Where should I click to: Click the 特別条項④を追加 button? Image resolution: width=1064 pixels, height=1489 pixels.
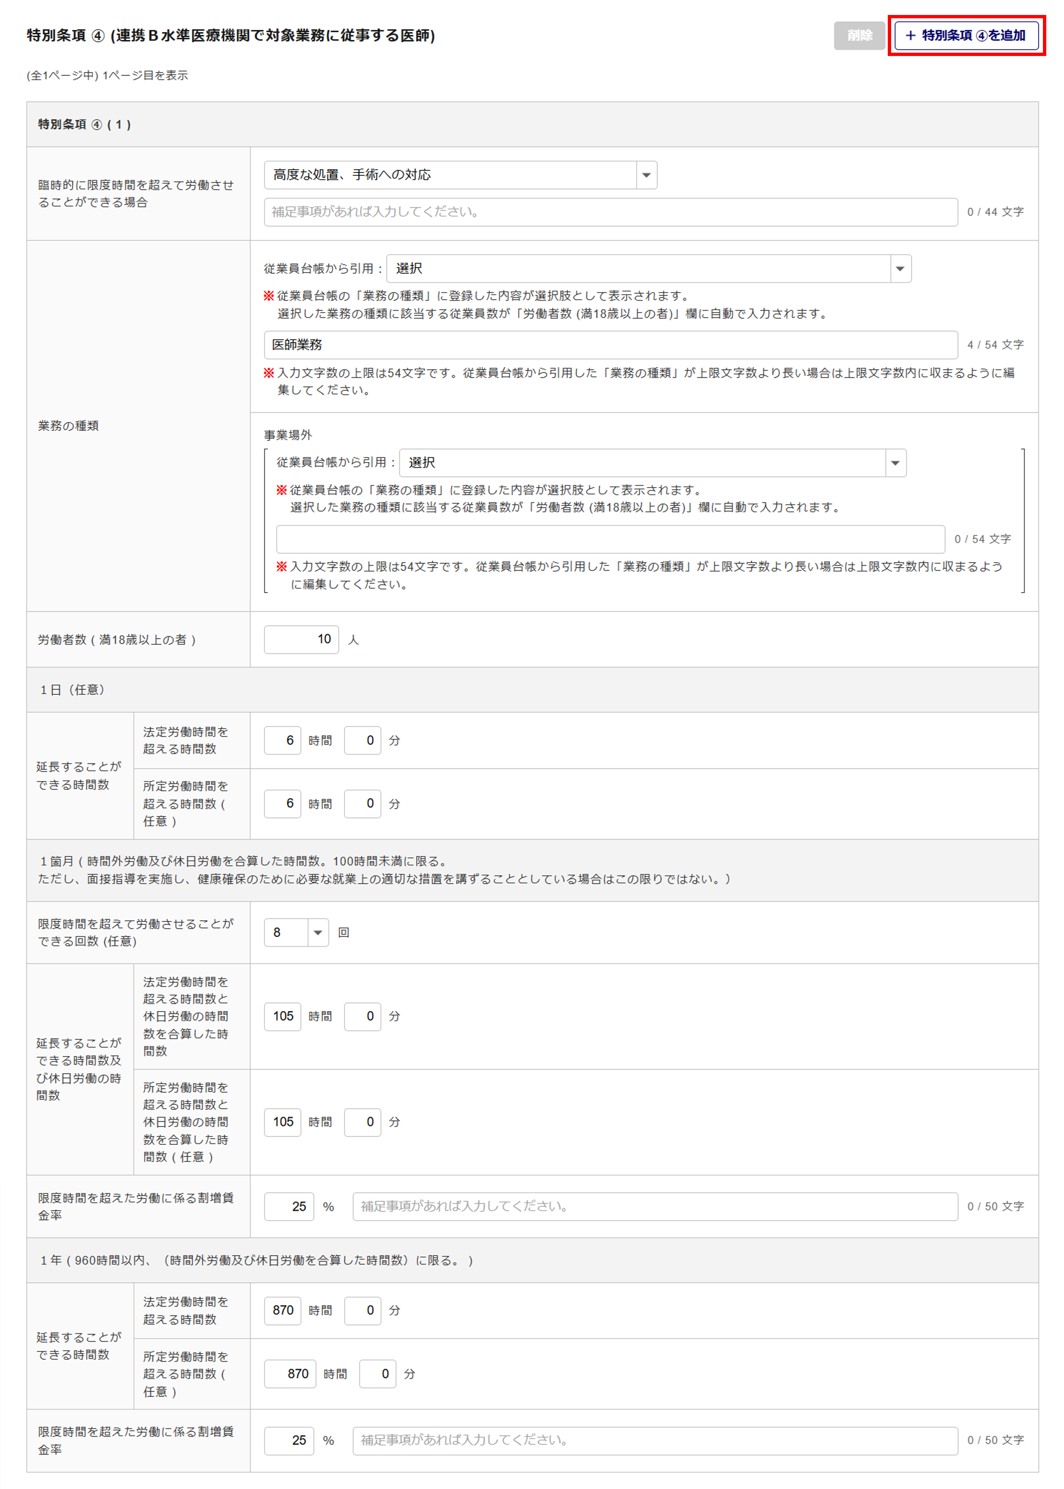(966, 35)
